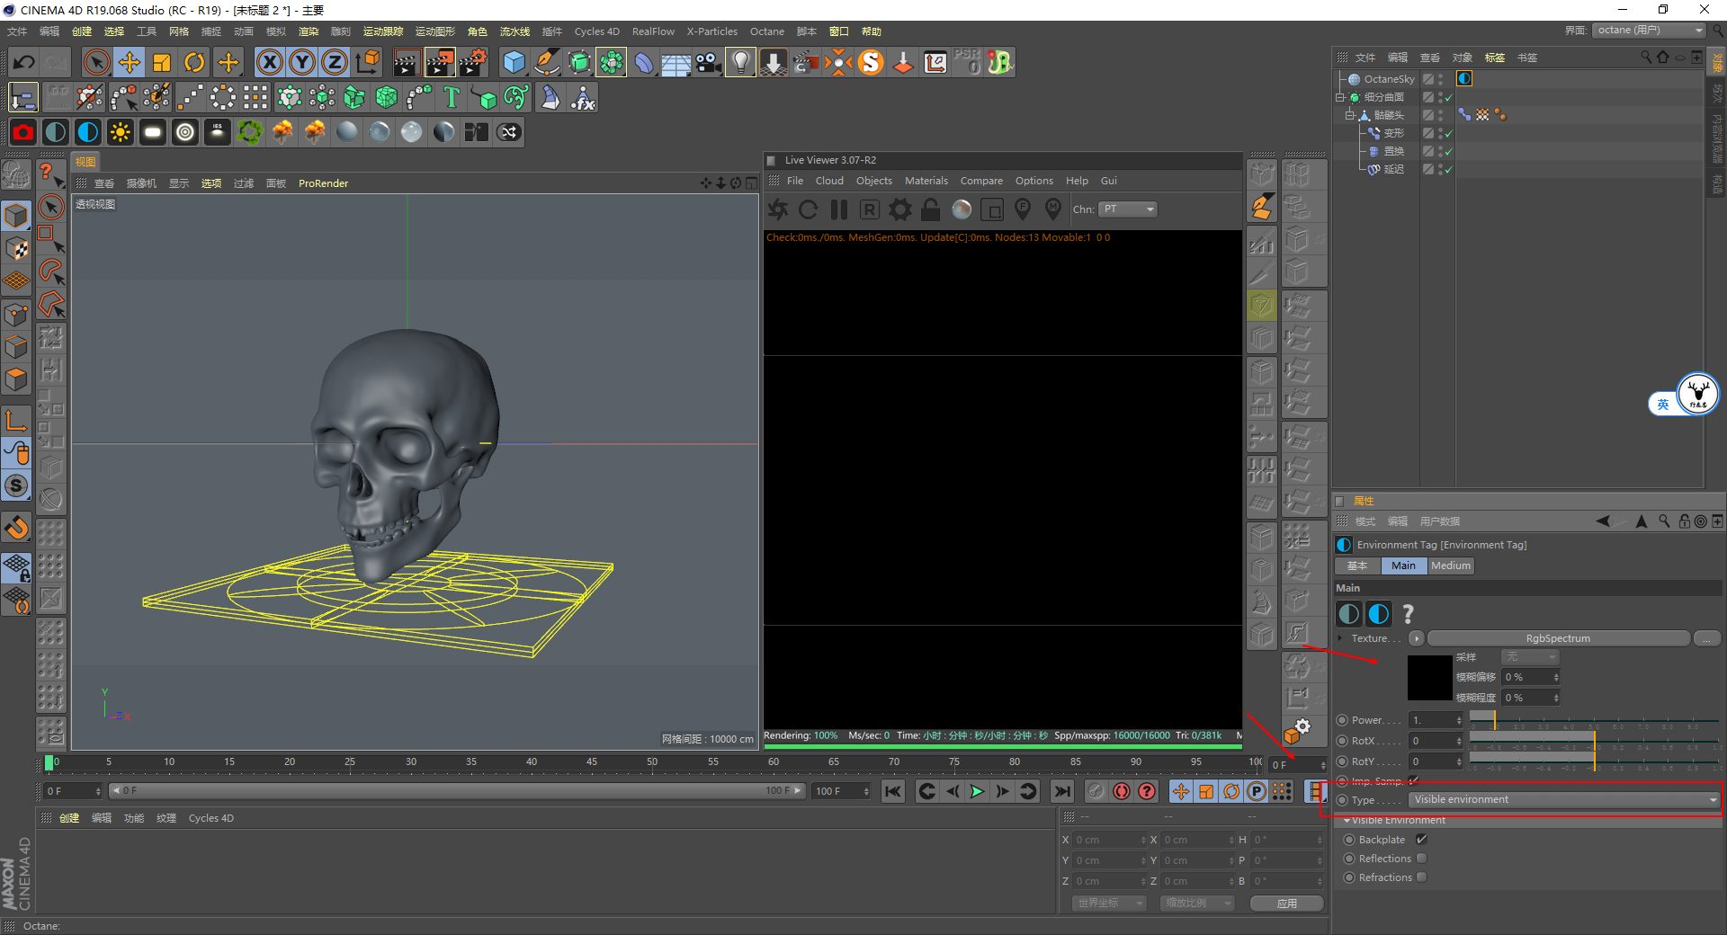This screenshot has width=1727, height=935.
Task: Open Octane settings gear in Live Viewer
Action: coord(899,209)
